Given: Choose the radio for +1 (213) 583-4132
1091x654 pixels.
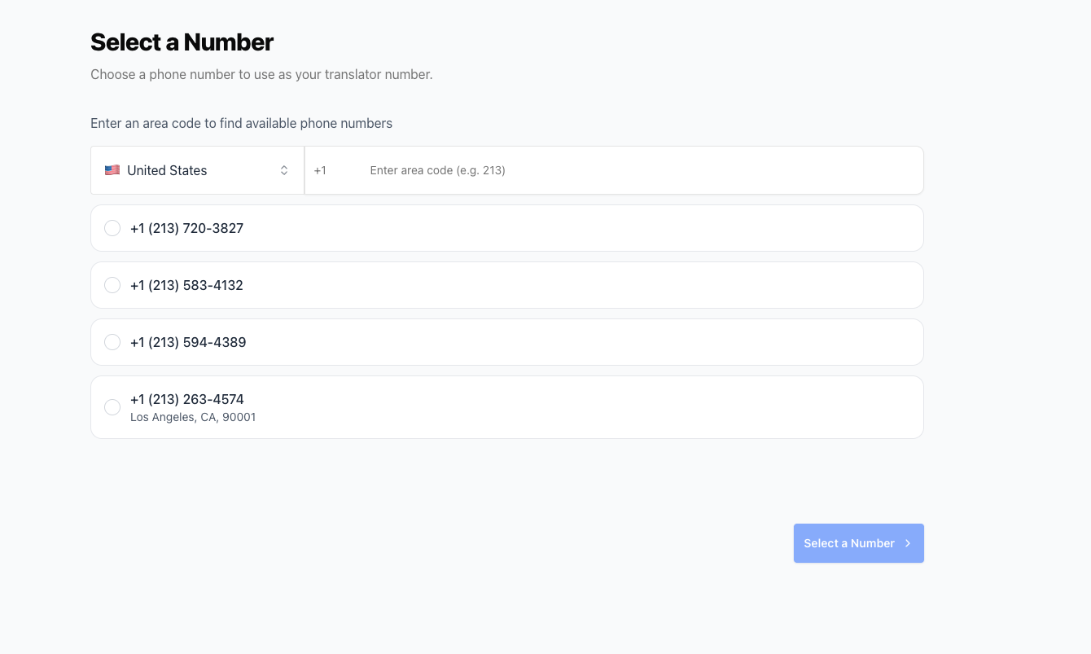Looking at the screenshot, I should point(112,285).
